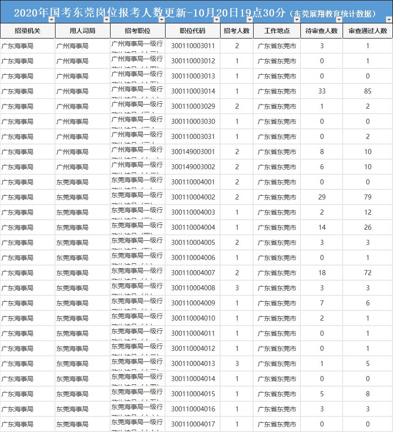The height and width of the screenshot is (432, 393).
Task: Select the 工作地点 header cell
Action: [x=277, y=31]
